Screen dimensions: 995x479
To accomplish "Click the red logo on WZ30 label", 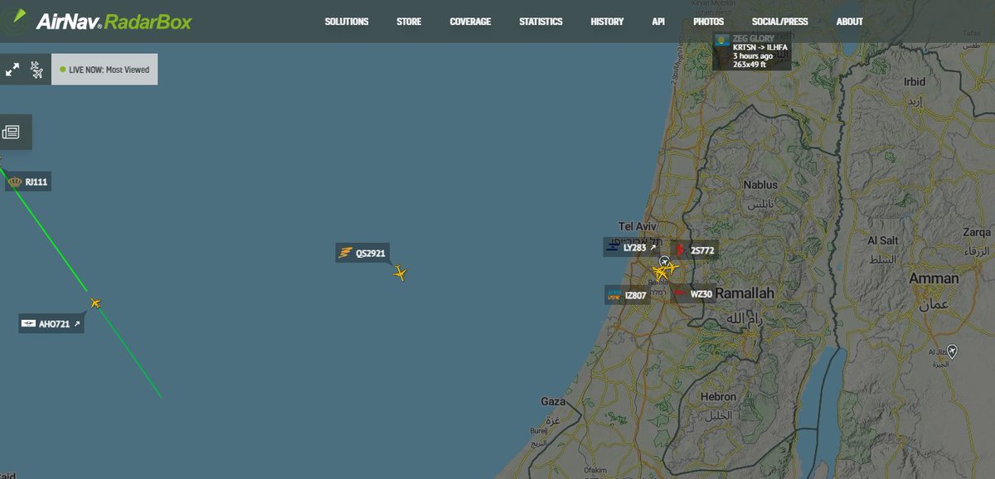I will tap(681, 293).
